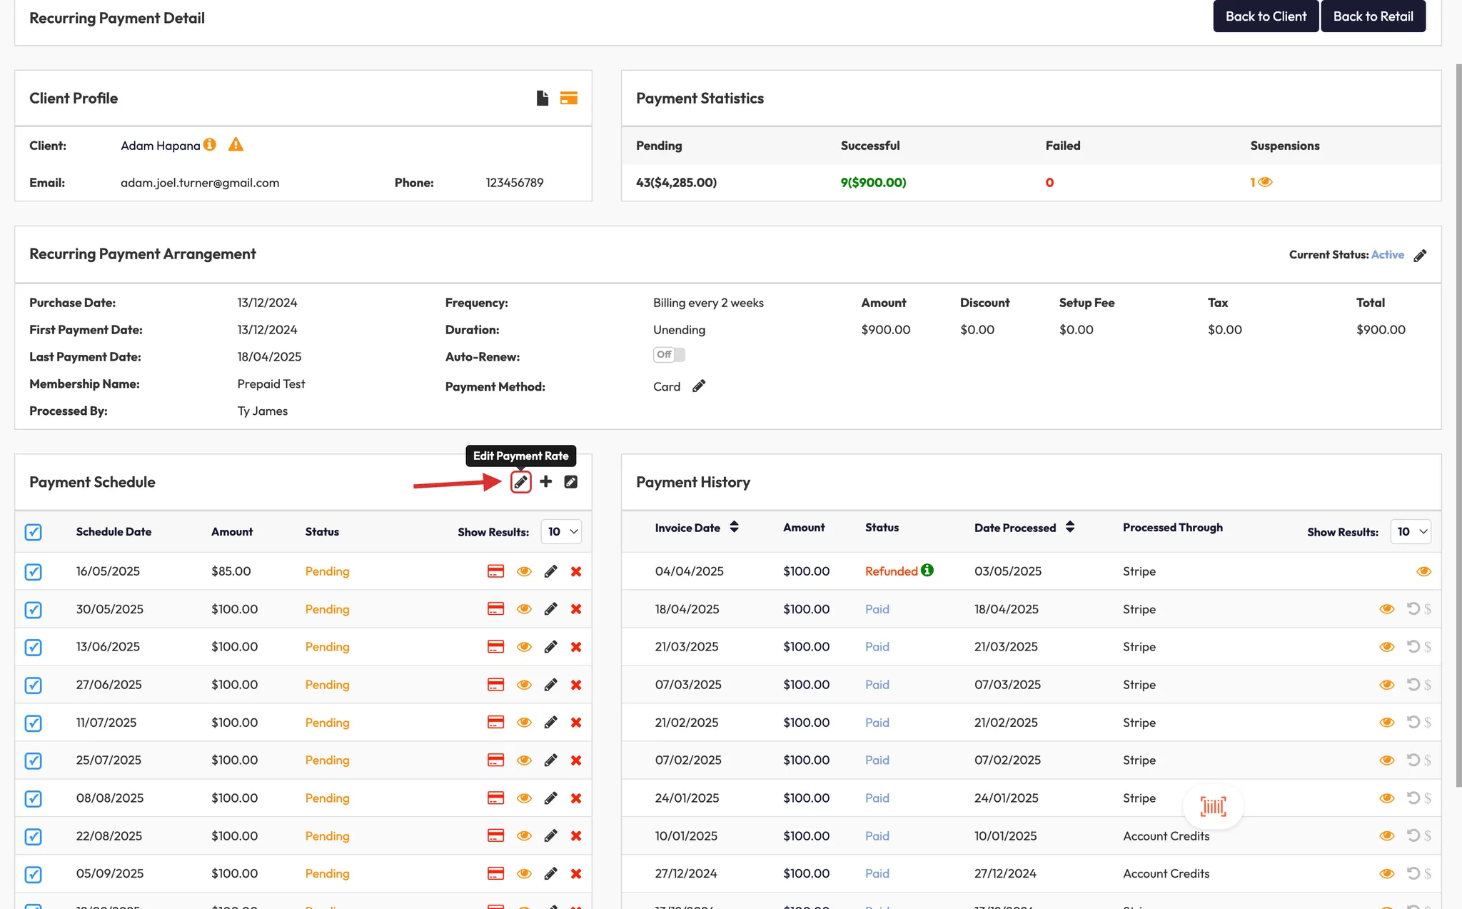Screen dimensions: 1462x909
Task: Click the Edit Payment Rate pencil icon
Action: click(x=521, y=482)
